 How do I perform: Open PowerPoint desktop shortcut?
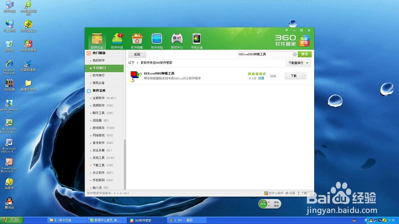tap(10, 165)
